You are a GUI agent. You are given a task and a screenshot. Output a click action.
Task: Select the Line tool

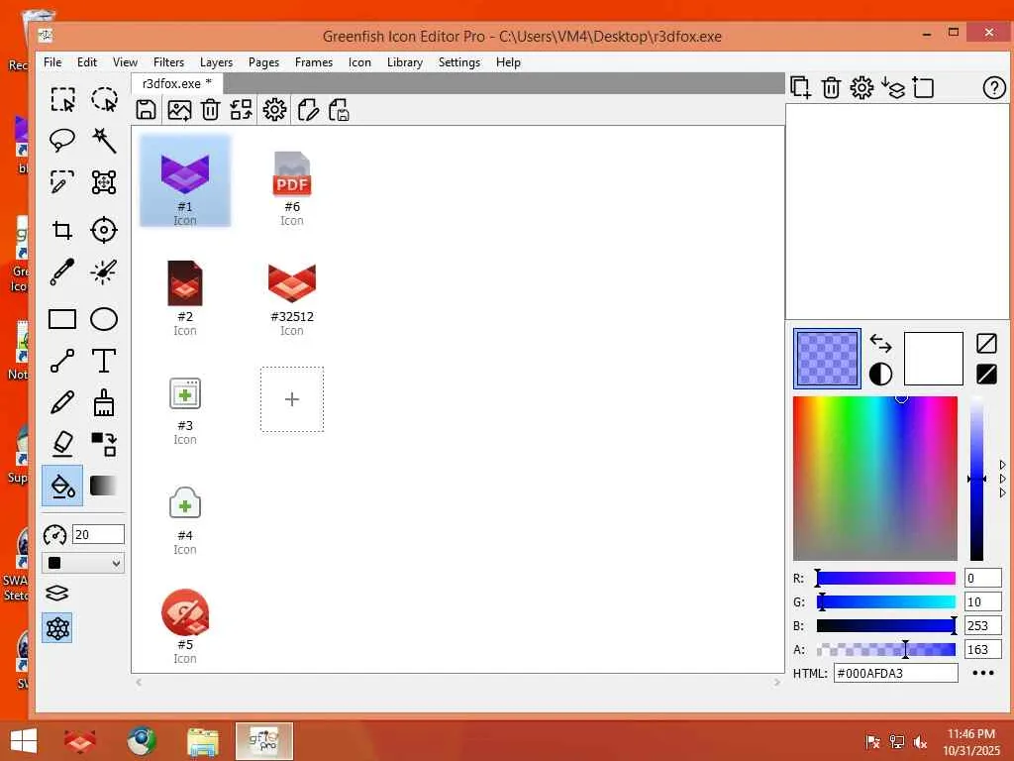click(x=62, y=361)
